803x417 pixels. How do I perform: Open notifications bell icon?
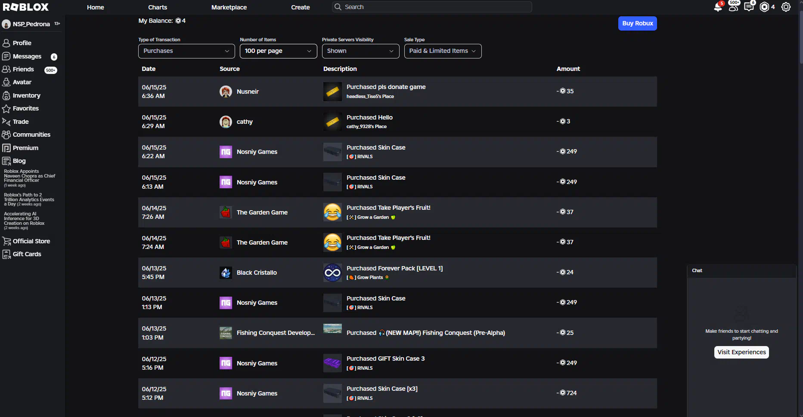[x=718, y=7]
